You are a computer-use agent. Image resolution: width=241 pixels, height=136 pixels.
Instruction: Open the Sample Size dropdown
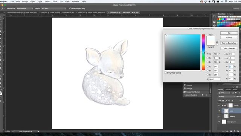click(x=25, y=8)
